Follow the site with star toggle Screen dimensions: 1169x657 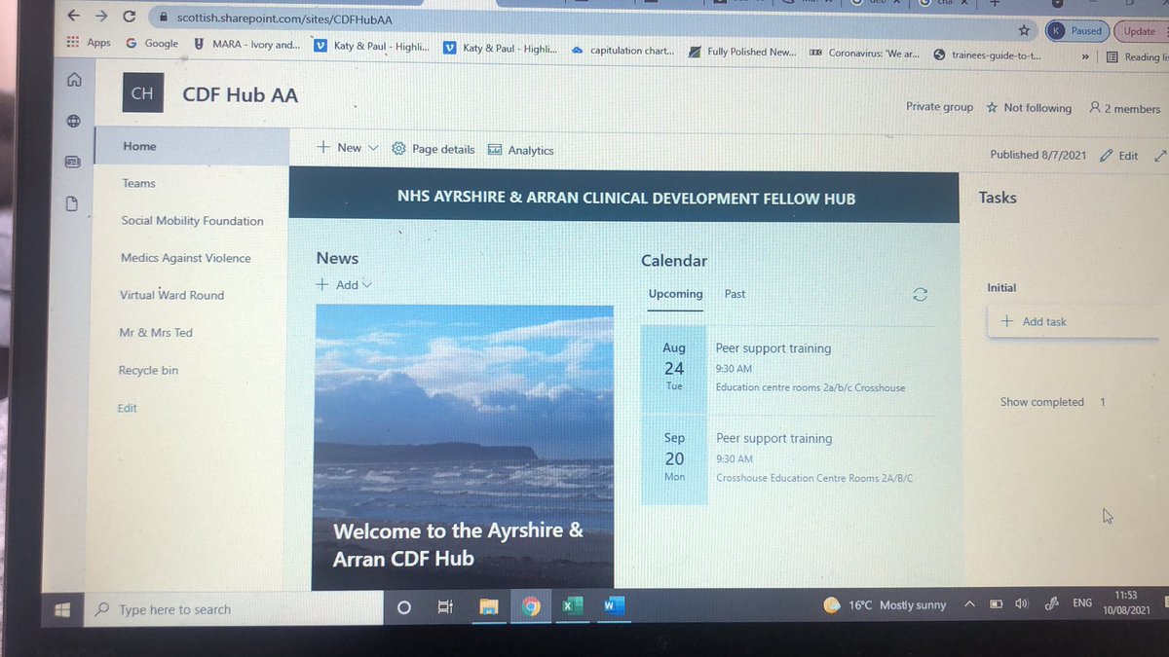click(1029, 108)
